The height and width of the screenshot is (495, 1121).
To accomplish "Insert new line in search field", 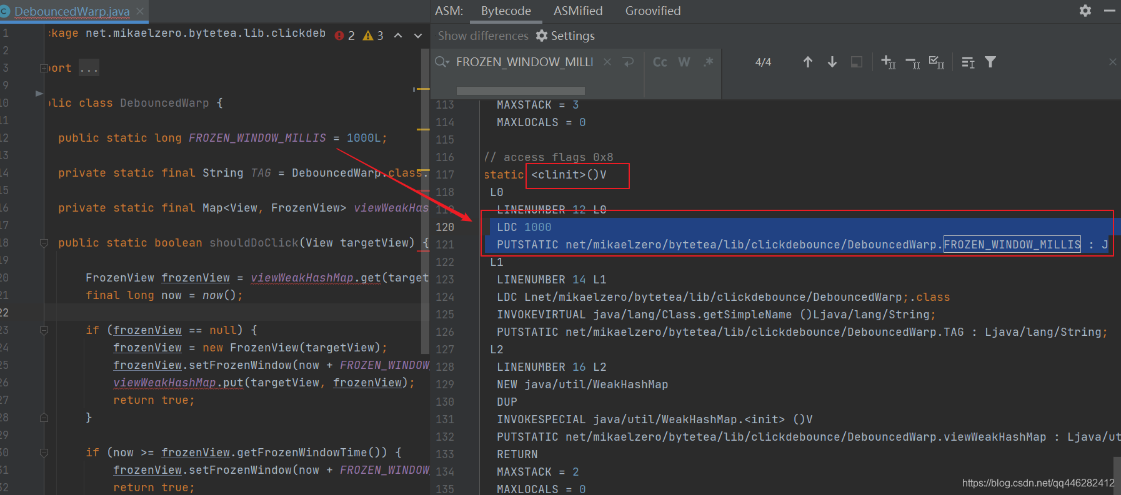I will [x=629, y=62].
